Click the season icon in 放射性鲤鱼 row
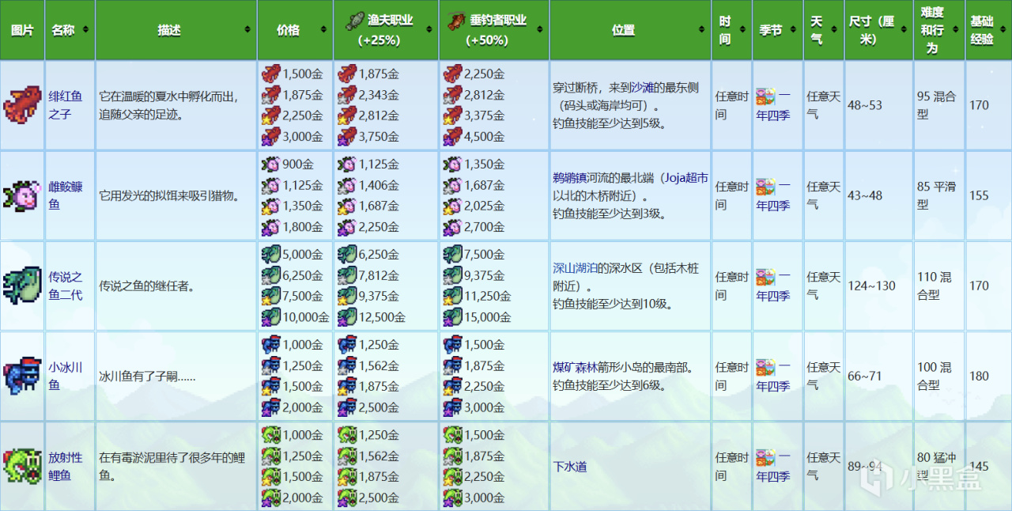Viewport: 1012px width, 511px height. tap(765, 457)
